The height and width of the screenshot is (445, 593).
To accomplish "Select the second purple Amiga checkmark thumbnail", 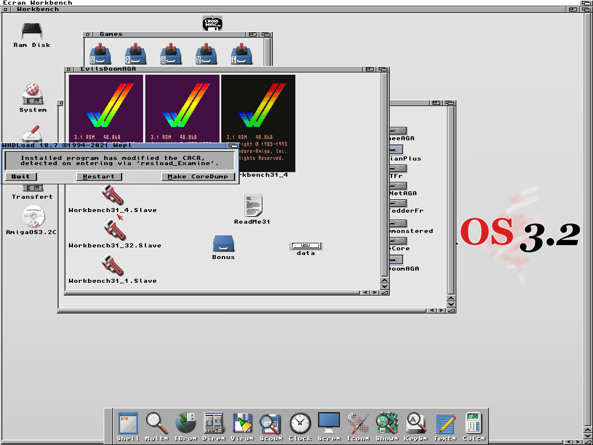I will coord(182,108).
